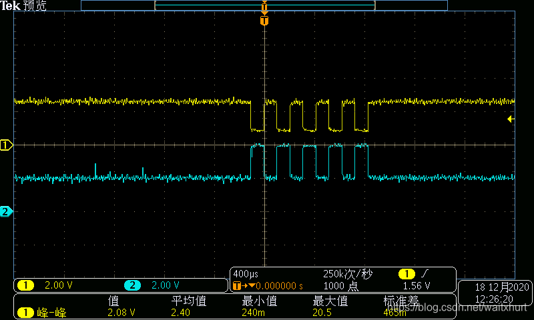Click the Tek logo text

coord(10,5)
